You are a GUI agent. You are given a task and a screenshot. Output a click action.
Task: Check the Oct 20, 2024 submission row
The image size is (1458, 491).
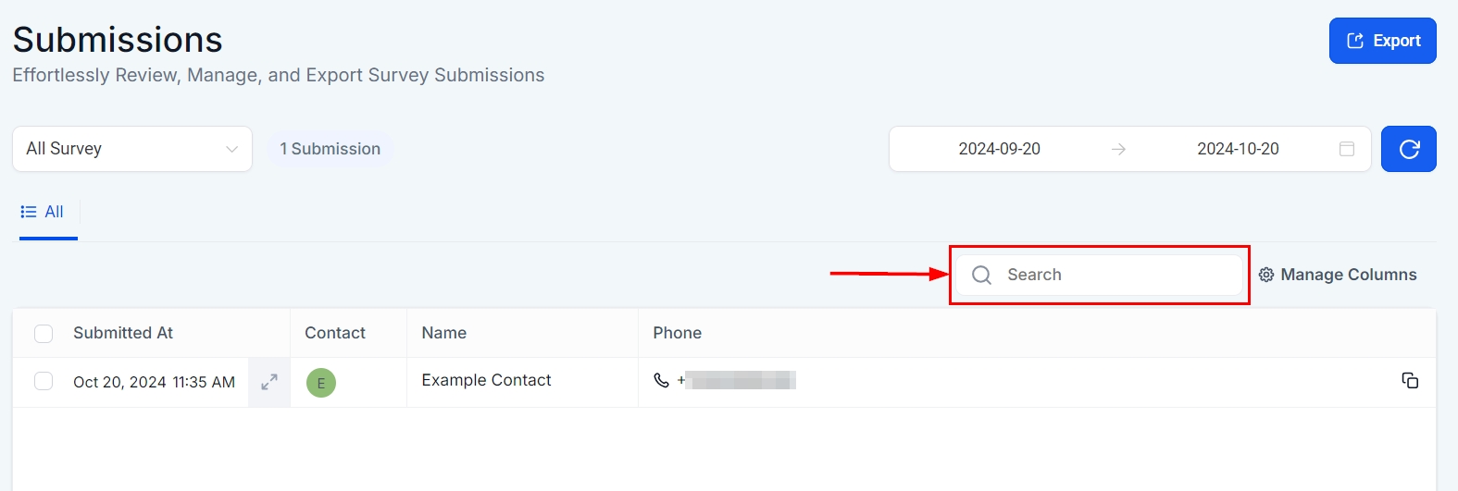[44, 381]
